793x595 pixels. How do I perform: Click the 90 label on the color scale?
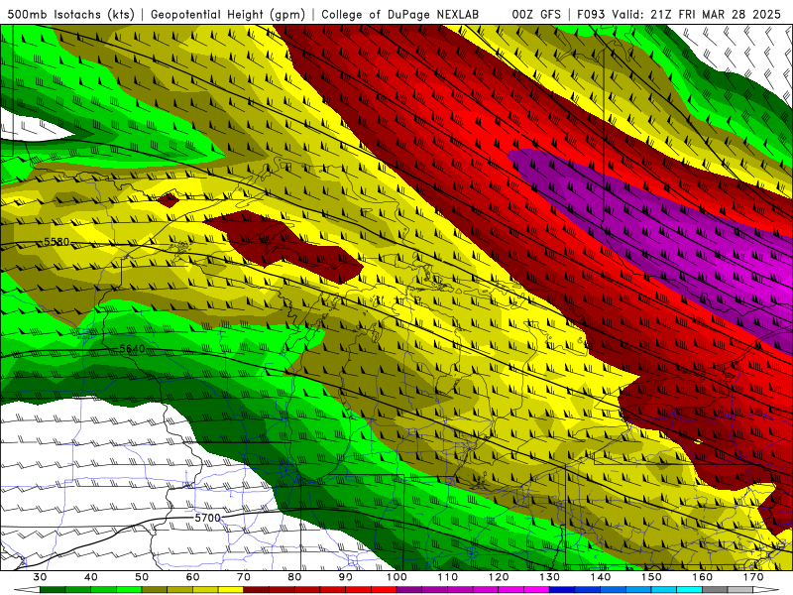pyautogui.click(x=345, y=577)
